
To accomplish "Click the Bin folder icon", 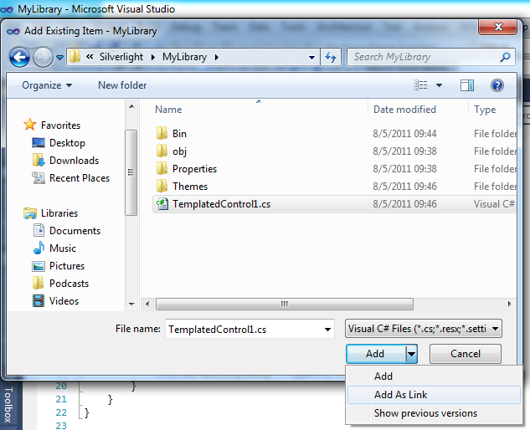I will pyautogui.click(x=162, y=133).
